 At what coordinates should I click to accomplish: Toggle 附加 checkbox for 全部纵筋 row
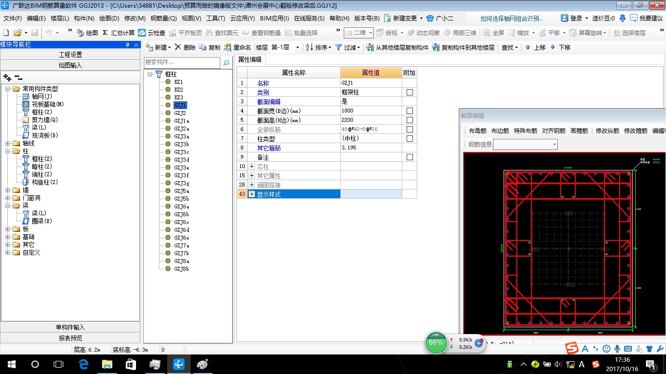(410, 129)
